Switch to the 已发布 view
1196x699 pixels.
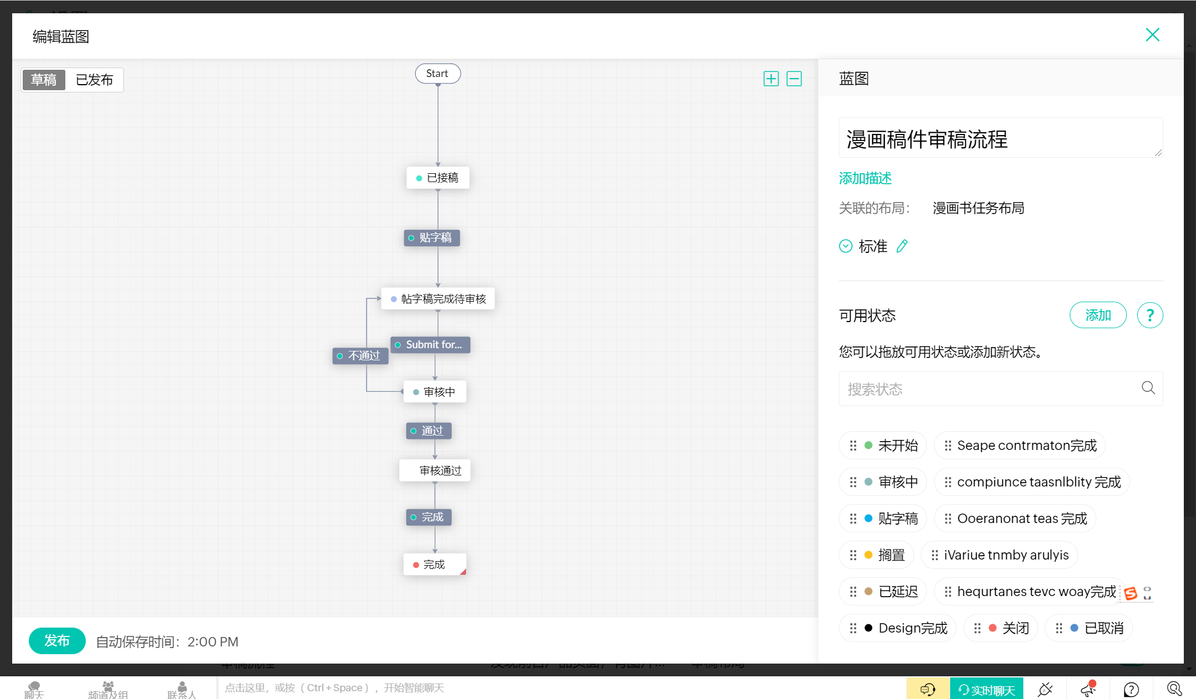94,80
